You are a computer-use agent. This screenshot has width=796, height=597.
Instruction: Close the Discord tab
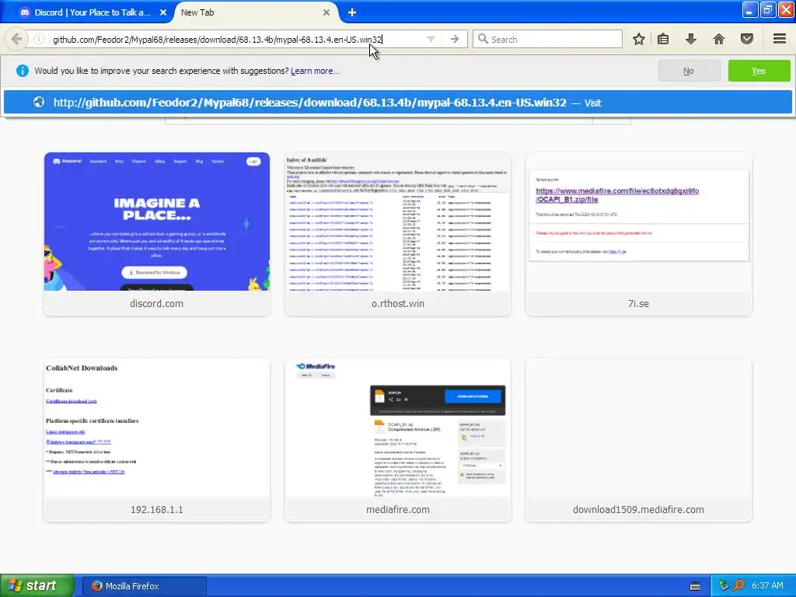163,12
